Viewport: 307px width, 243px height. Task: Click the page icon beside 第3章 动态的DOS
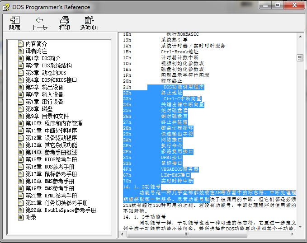point(21,73)
